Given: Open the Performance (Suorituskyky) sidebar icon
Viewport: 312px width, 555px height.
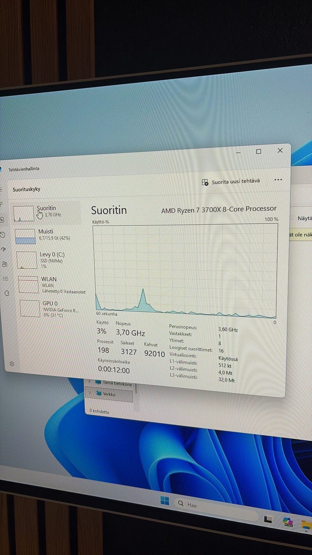Looking at the screenshot, I should pyautogui.click(x=2, y=220).
